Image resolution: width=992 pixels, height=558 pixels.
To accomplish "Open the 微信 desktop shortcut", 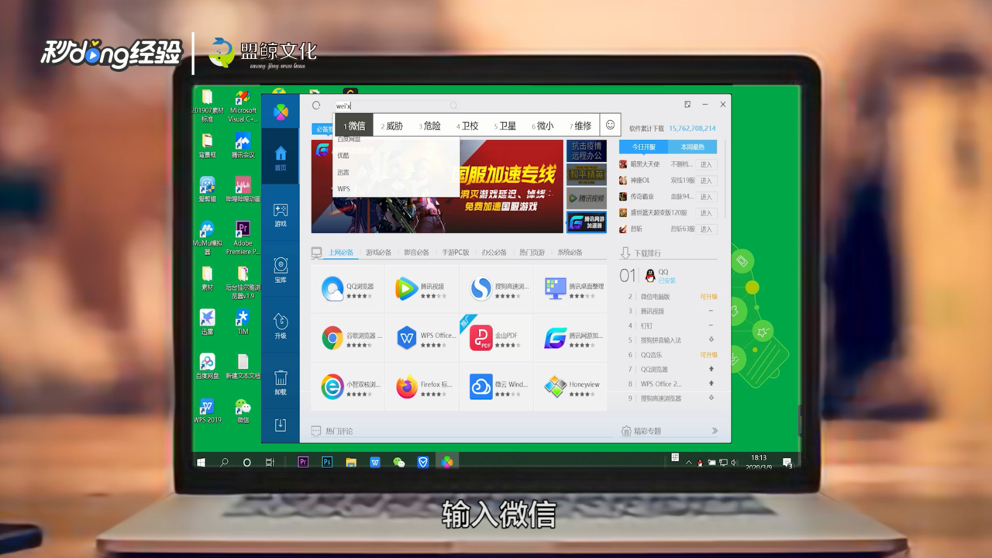I will tap(243, 411).
